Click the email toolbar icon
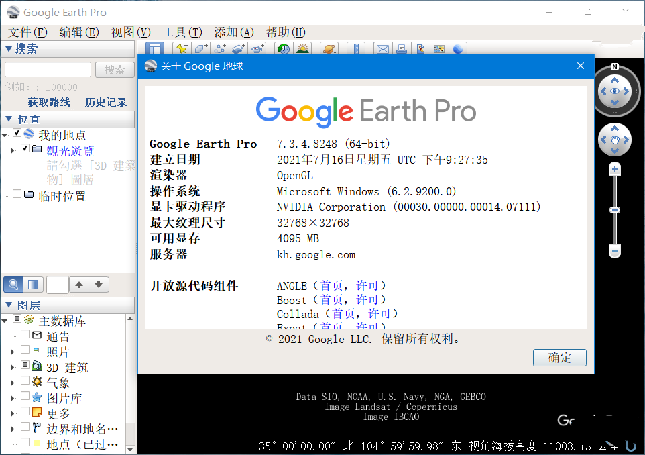Image resolution: width=645 pixels, height=455 pixels. point(382,48)
